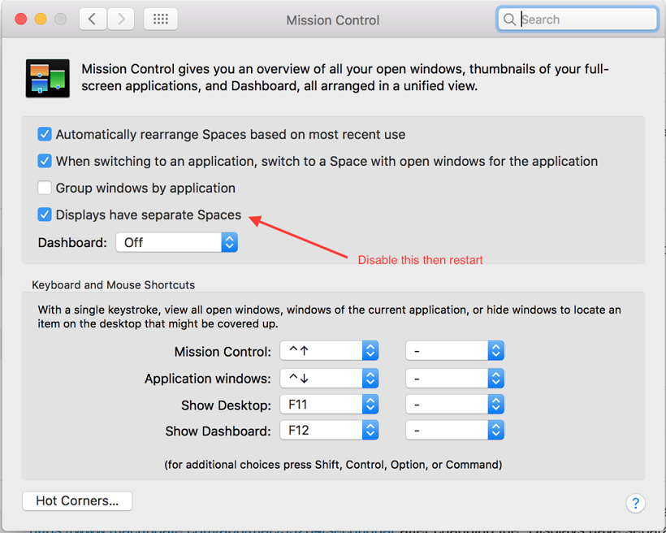The image size is (666, 533).
Task: Click the Mission Control window title
Action: (332, 20)
